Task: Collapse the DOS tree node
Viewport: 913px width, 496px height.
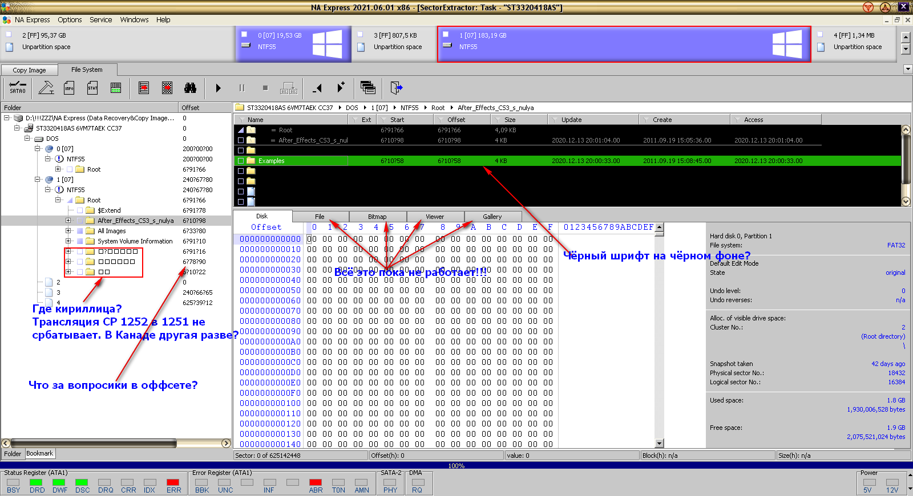Action: coord(27,139)
